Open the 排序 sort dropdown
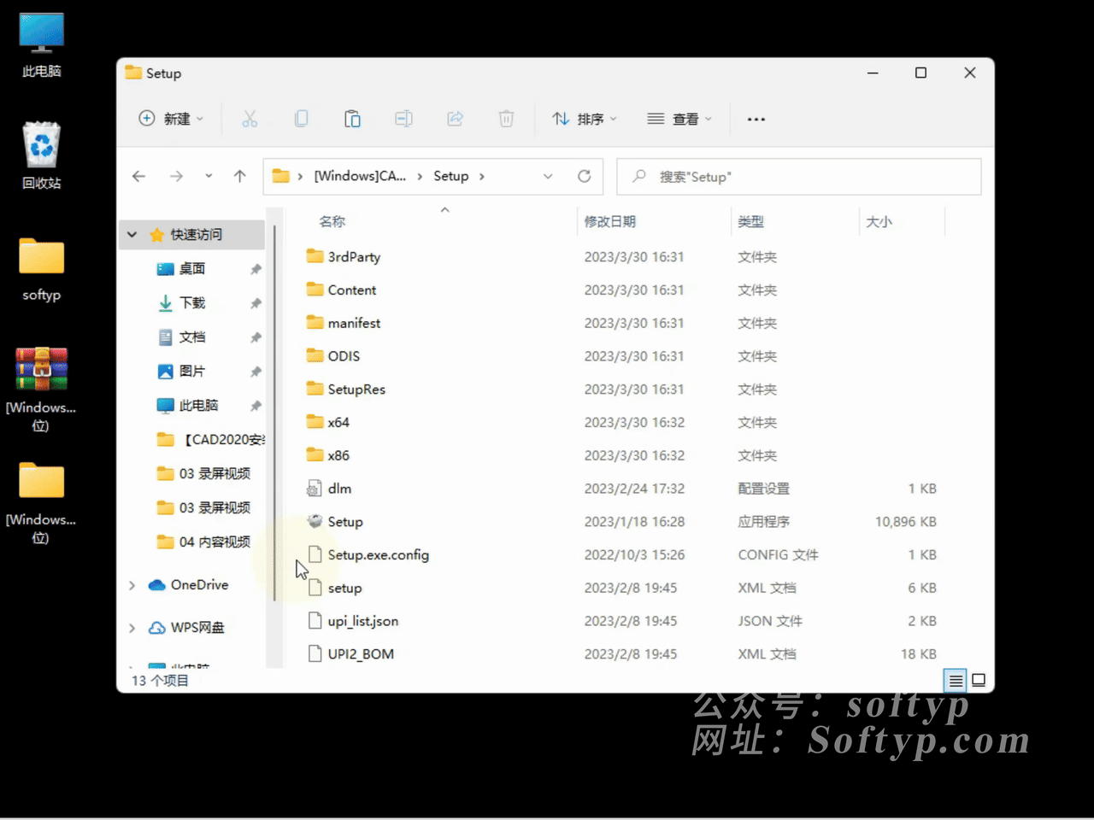Screen dimensions: 1094x820 (585, 119)
